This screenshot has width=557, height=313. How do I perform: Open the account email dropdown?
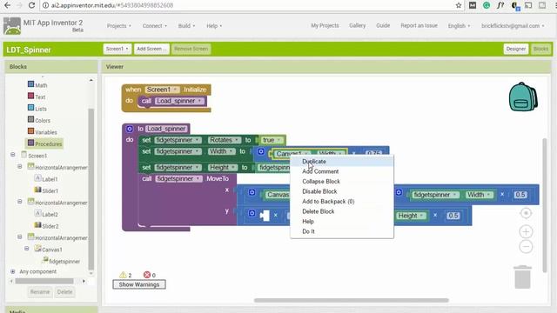[513, 26]
